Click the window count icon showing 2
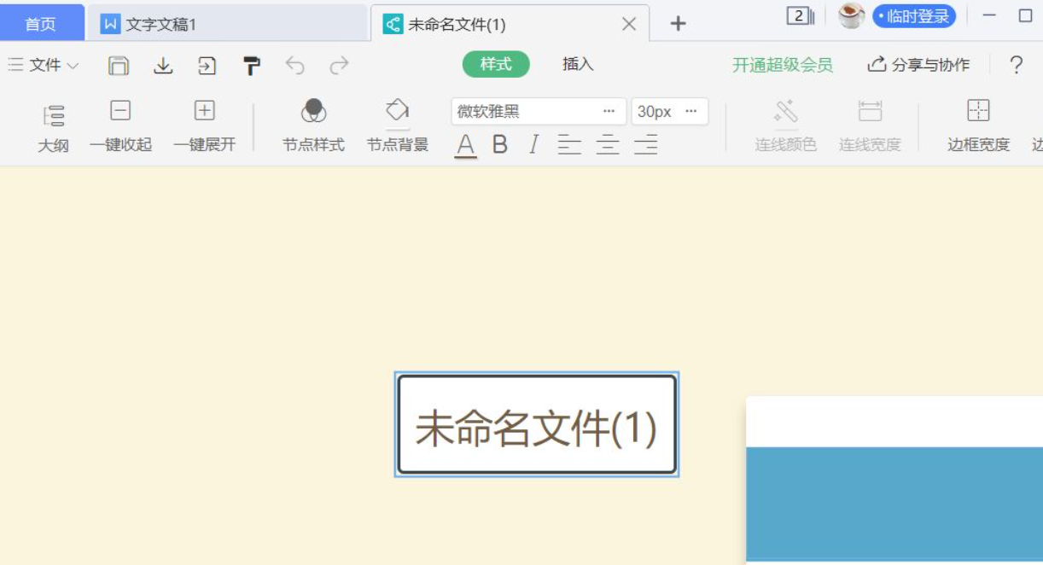This screenshot has width=1043, height=565. pyautogui.click(x=800, y=15)
